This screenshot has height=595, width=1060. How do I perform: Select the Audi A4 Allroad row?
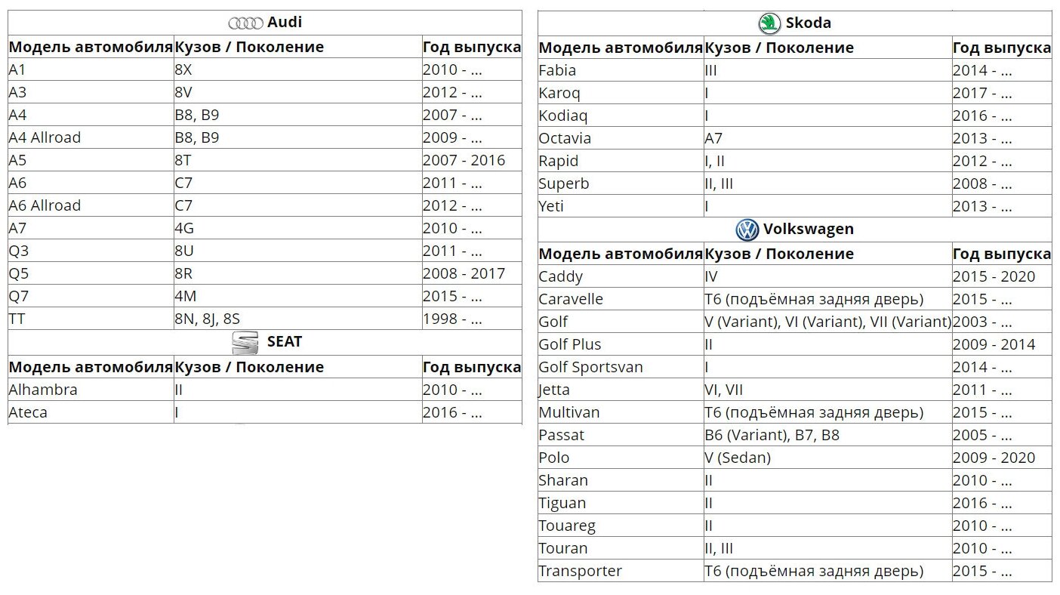pyautogui.click(x=265, y=137)
